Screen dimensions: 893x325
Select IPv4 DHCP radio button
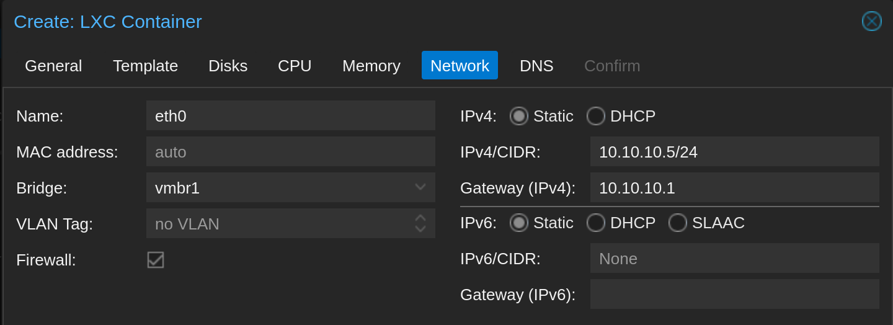pyautogui.click(x=596, y=116)
